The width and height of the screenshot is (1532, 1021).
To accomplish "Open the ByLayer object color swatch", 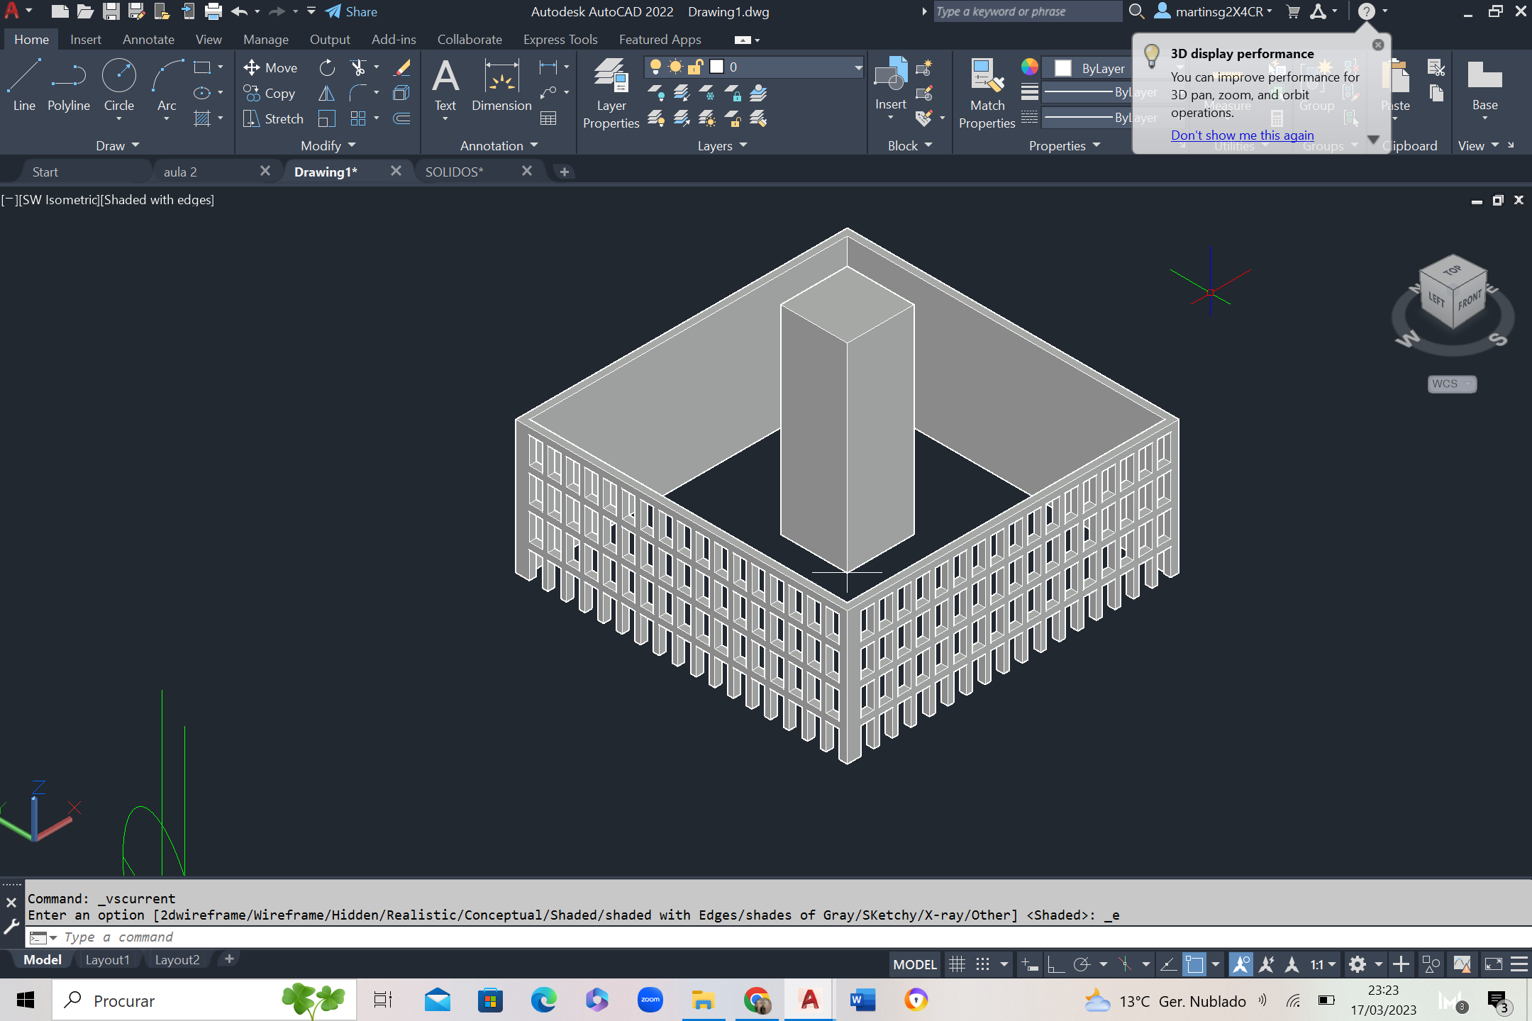I will pyautogui.click(x=1062, y=68).
